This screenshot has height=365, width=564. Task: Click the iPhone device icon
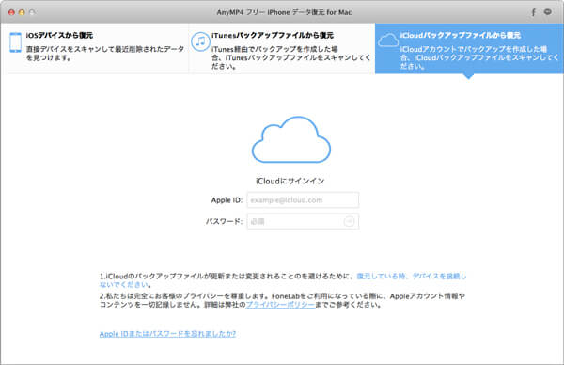point(15,42)
